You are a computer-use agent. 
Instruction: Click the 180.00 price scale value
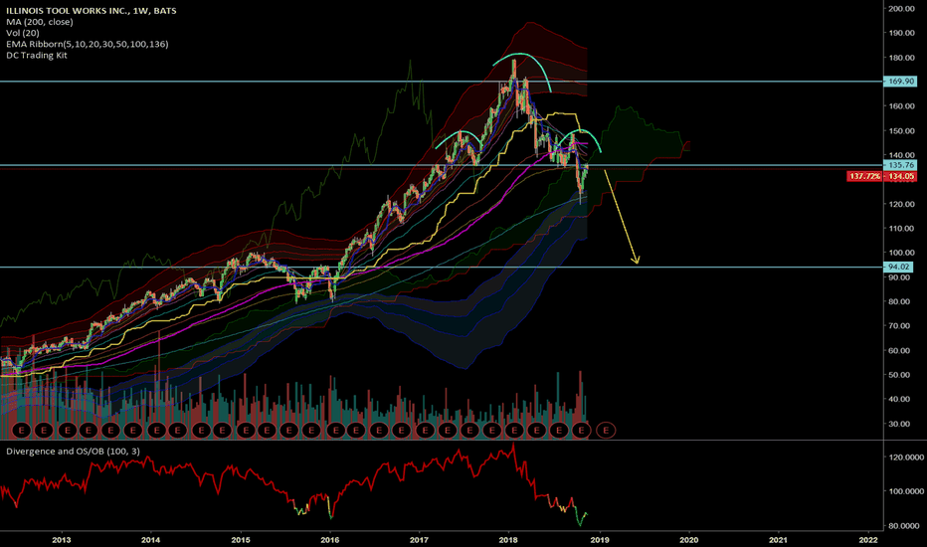(901, 58)
